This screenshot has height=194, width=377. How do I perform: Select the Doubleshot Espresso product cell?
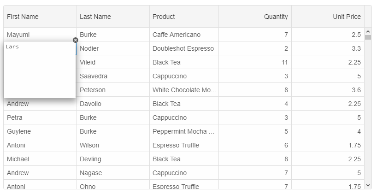pyautogui.click(x=184, y=48)
